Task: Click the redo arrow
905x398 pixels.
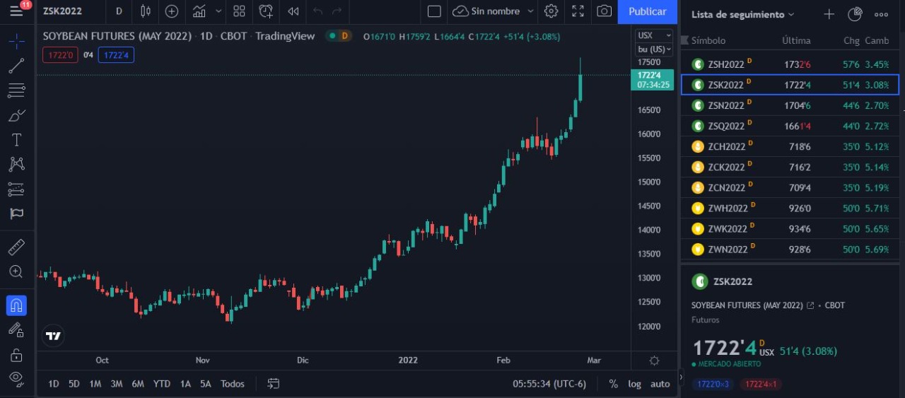Action: pyautogui.click(x=337, y=11)
